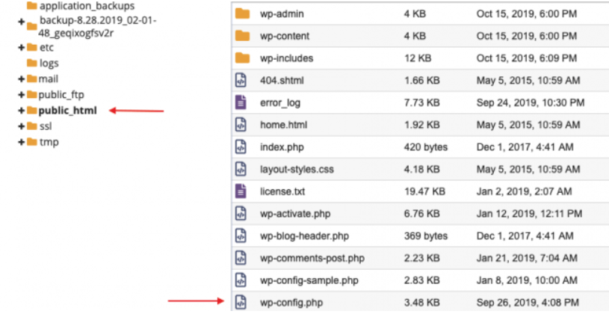Screen dimensions: 609x314
Task: Click the layout-styles.css file icon
Action: tap(241, 169)
